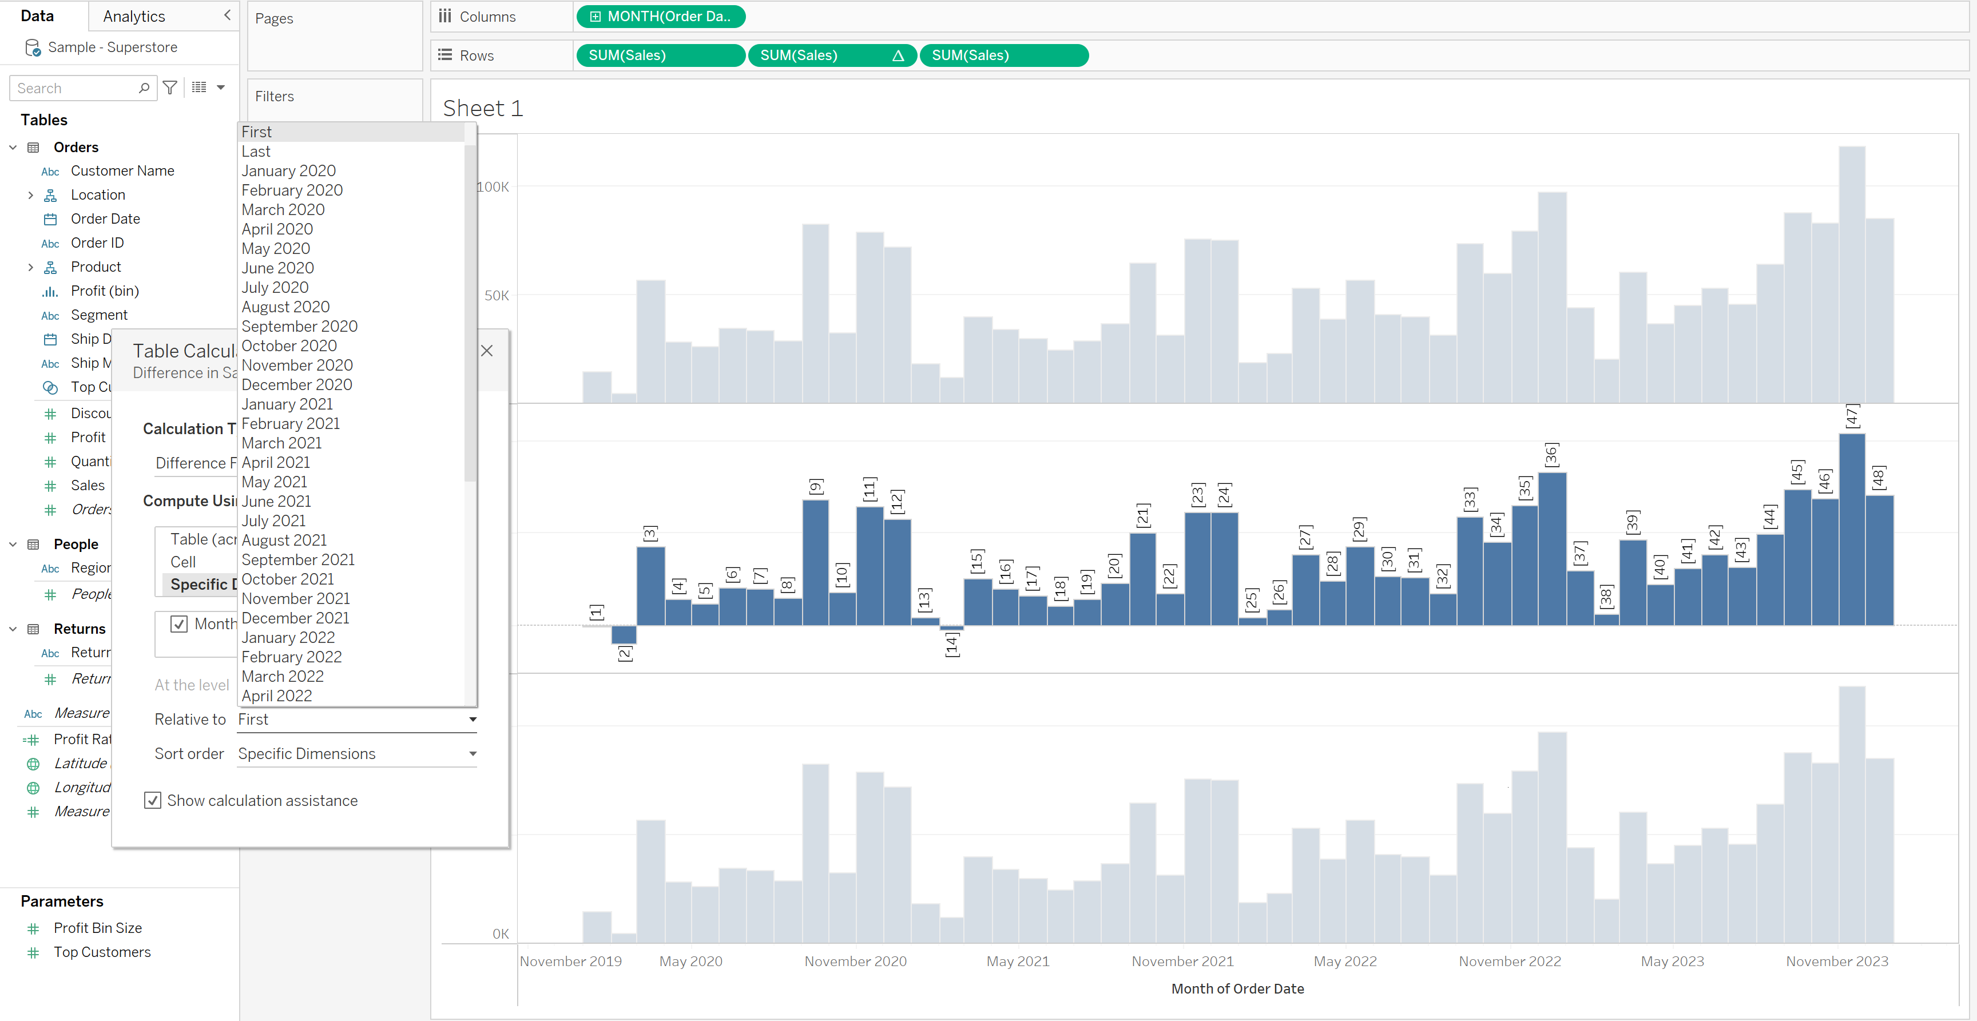Select March 2021 from the list

281,443
